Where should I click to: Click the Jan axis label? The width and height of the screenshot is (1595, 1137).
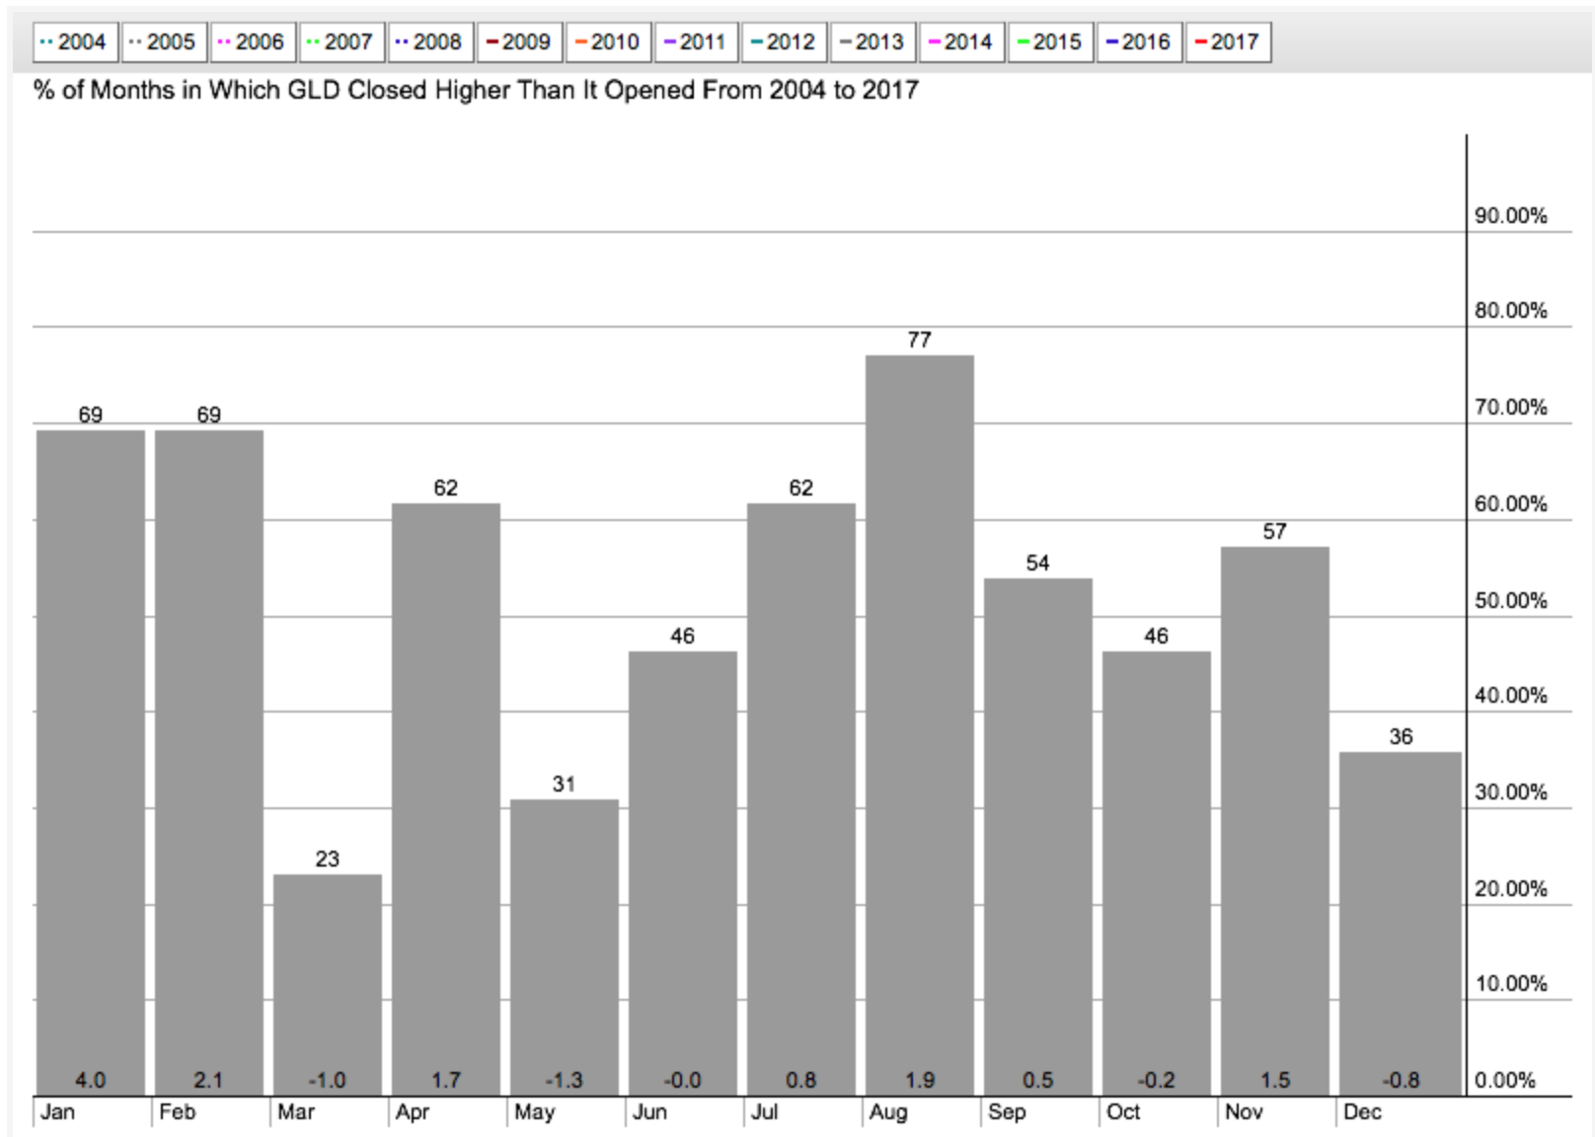(57, 1112)
